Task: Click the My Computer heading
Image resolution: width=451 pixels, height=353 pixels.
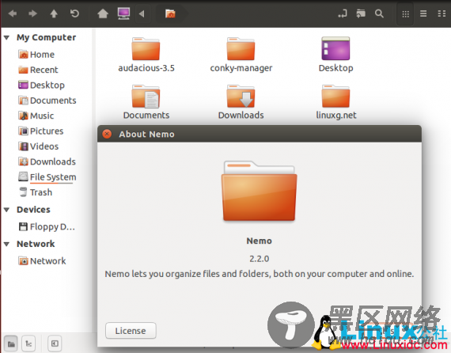Action: click(x=47, y=37)
